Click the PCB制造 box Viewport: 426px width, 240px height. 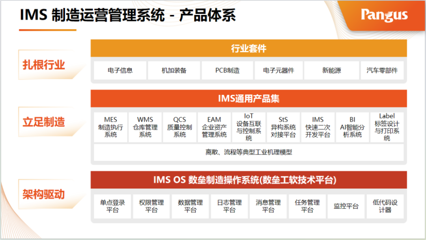(228, 70)
